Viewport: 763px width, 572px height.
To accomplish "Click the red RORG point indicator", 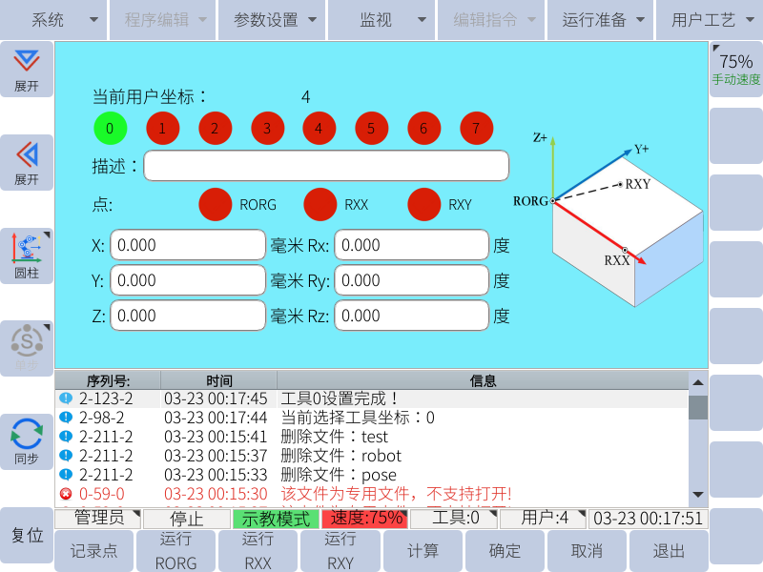I will (216, 204).
